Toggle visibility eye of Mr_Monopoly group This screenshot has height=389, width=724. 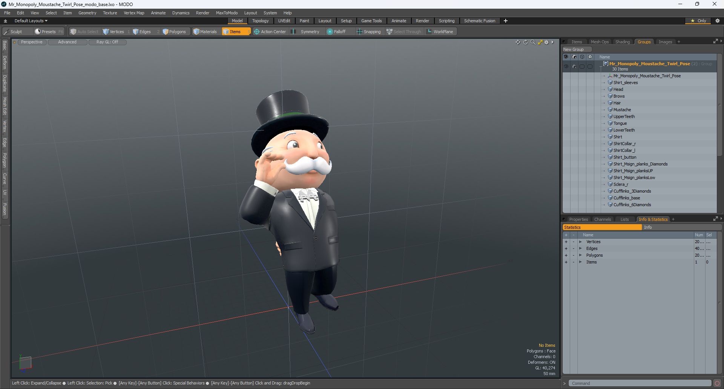click(x=566, y=66)
